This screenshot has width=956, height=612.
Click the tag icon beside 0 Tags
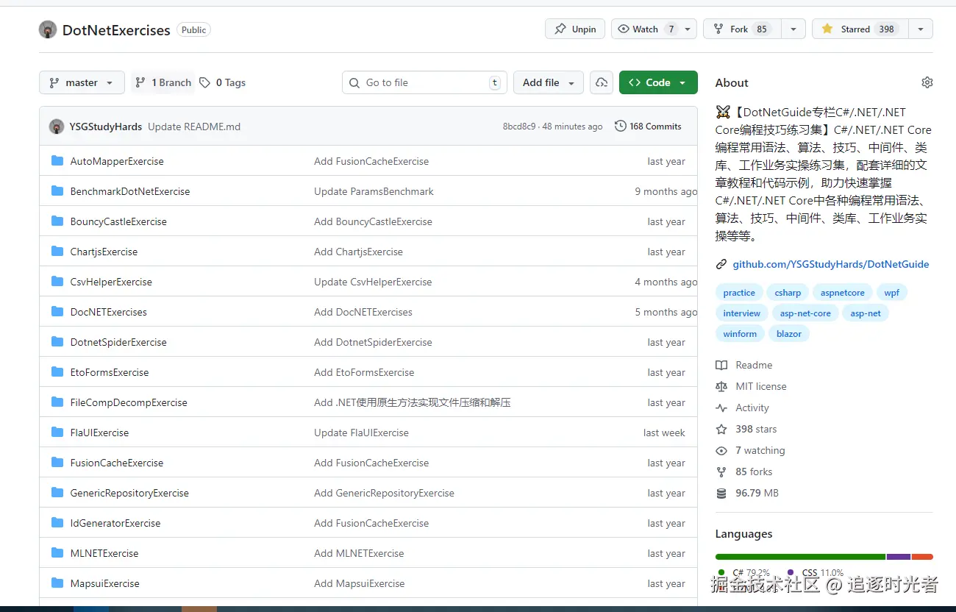pos(205,82)
